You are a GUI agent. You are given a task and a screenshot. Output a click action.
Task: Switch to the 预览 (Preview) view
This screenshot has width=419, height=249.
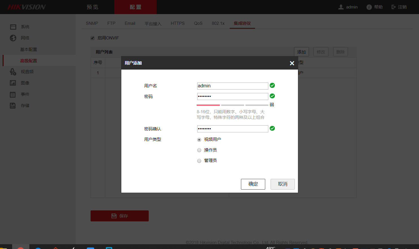pyautogui.click(x=92, y=7)
